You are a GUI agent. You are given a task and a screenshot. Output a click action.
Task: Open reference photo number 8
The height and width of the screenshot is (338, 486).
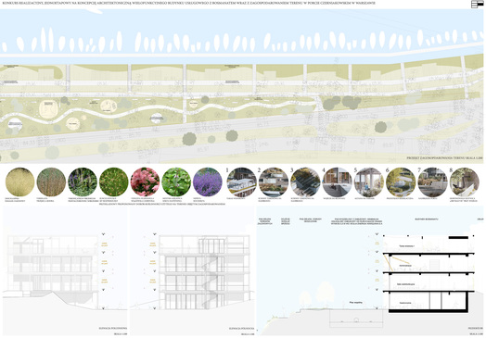(x=465, y=182)
